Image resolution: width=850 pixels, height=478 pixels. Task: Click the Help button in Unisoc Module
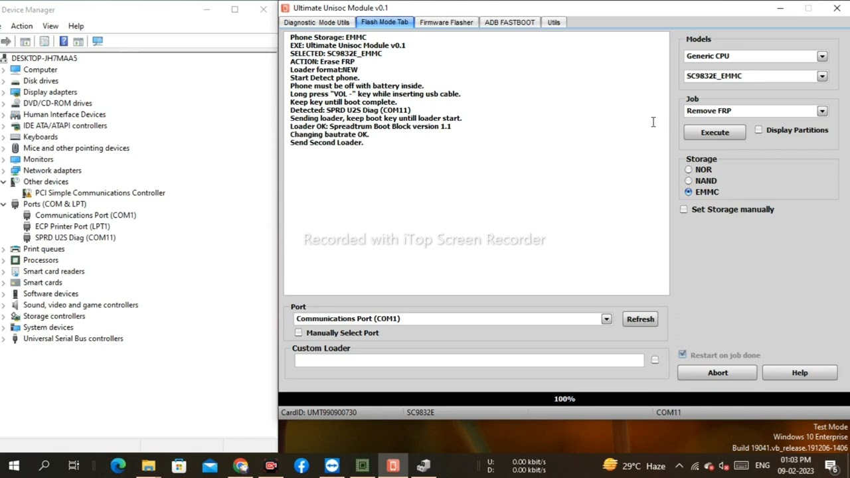800,373
